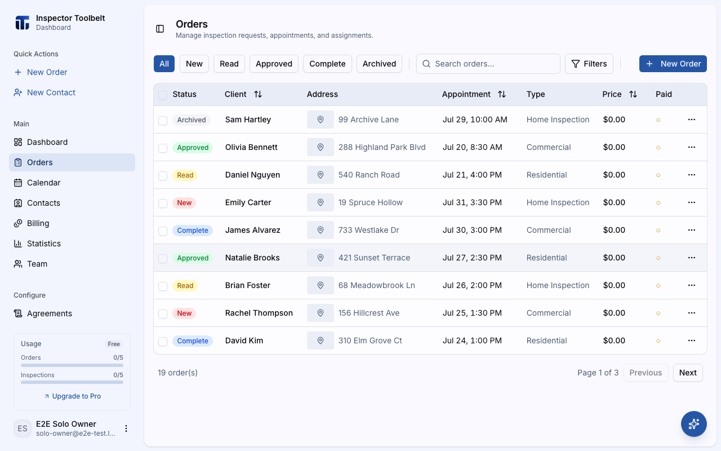
Task: Click map pin icon for 421 Sunset Terrace
Action: 321,258
